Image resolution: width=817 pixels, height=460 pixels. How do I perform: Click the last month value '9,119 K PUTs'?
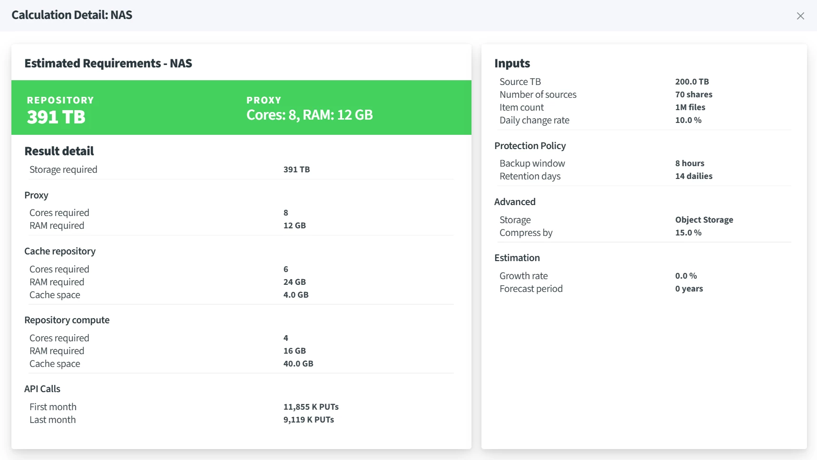tap(308, 420)
